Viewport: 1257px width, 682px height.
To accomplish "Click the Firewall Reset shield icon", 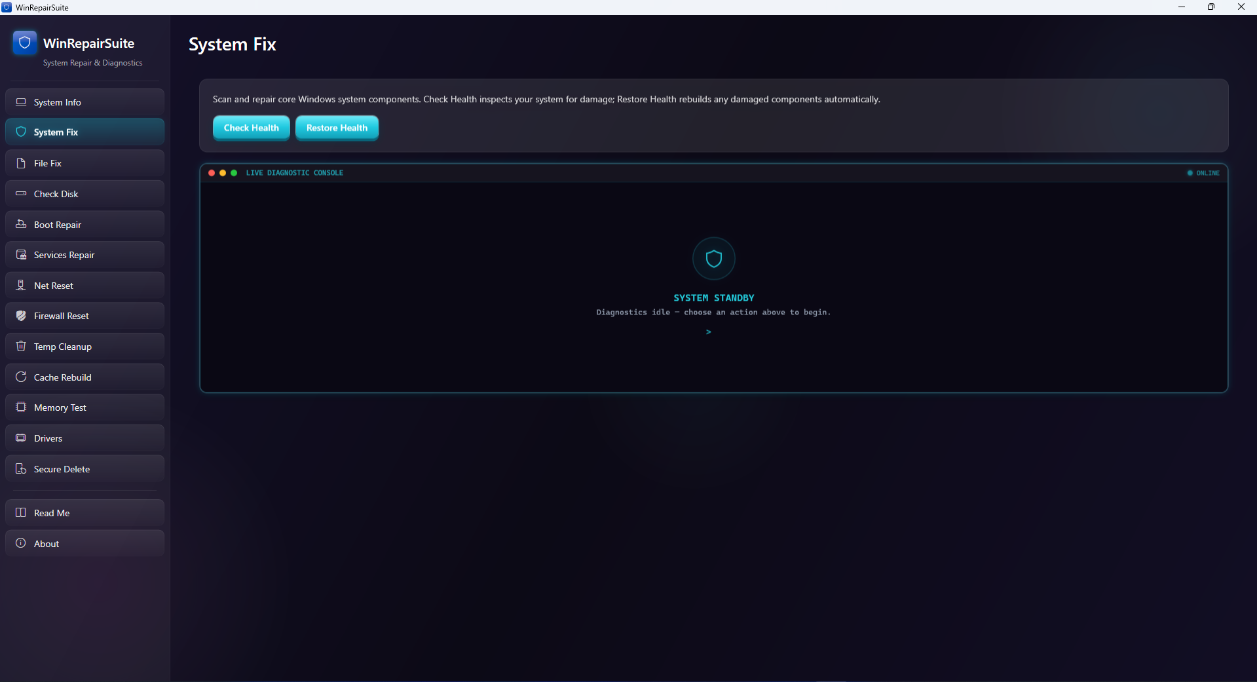I will point(21,316).
